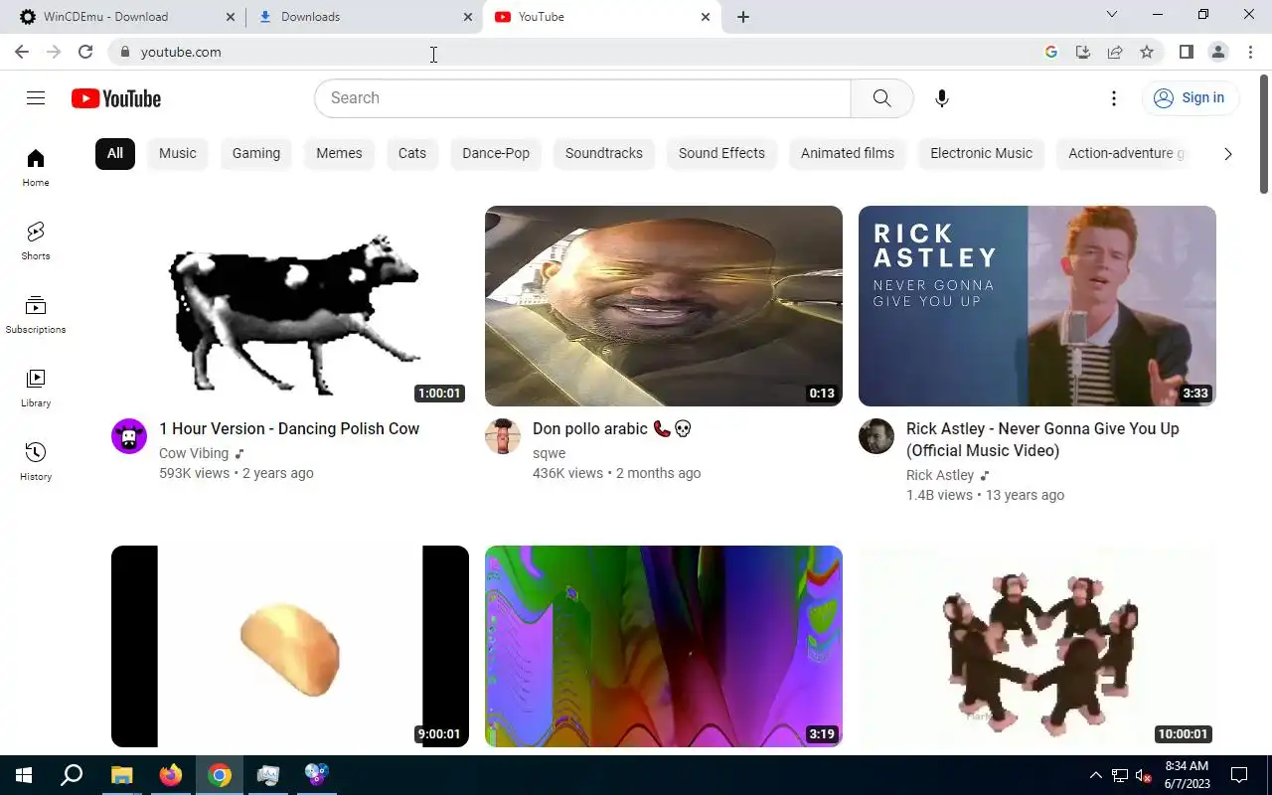Open YouTube settings three-dot menu
This screenshot has height=795, width=1272.
click(1114, 97)
